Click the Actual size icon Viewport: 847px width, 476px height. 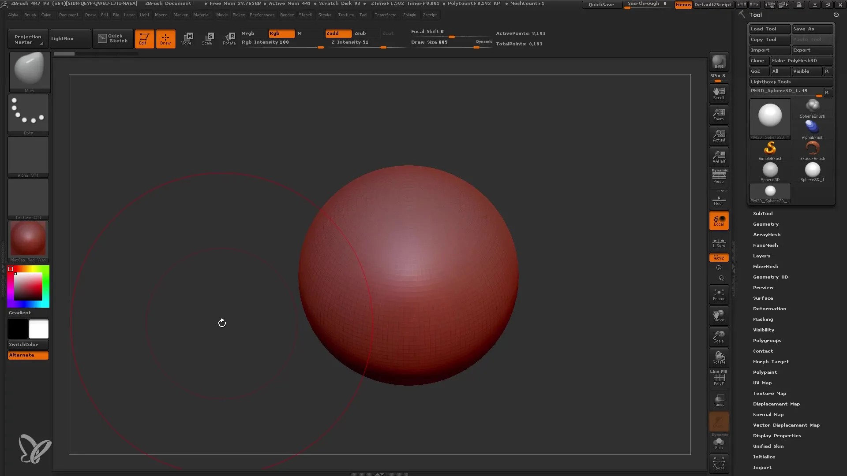pyautogui.click(x=719, y=135)
